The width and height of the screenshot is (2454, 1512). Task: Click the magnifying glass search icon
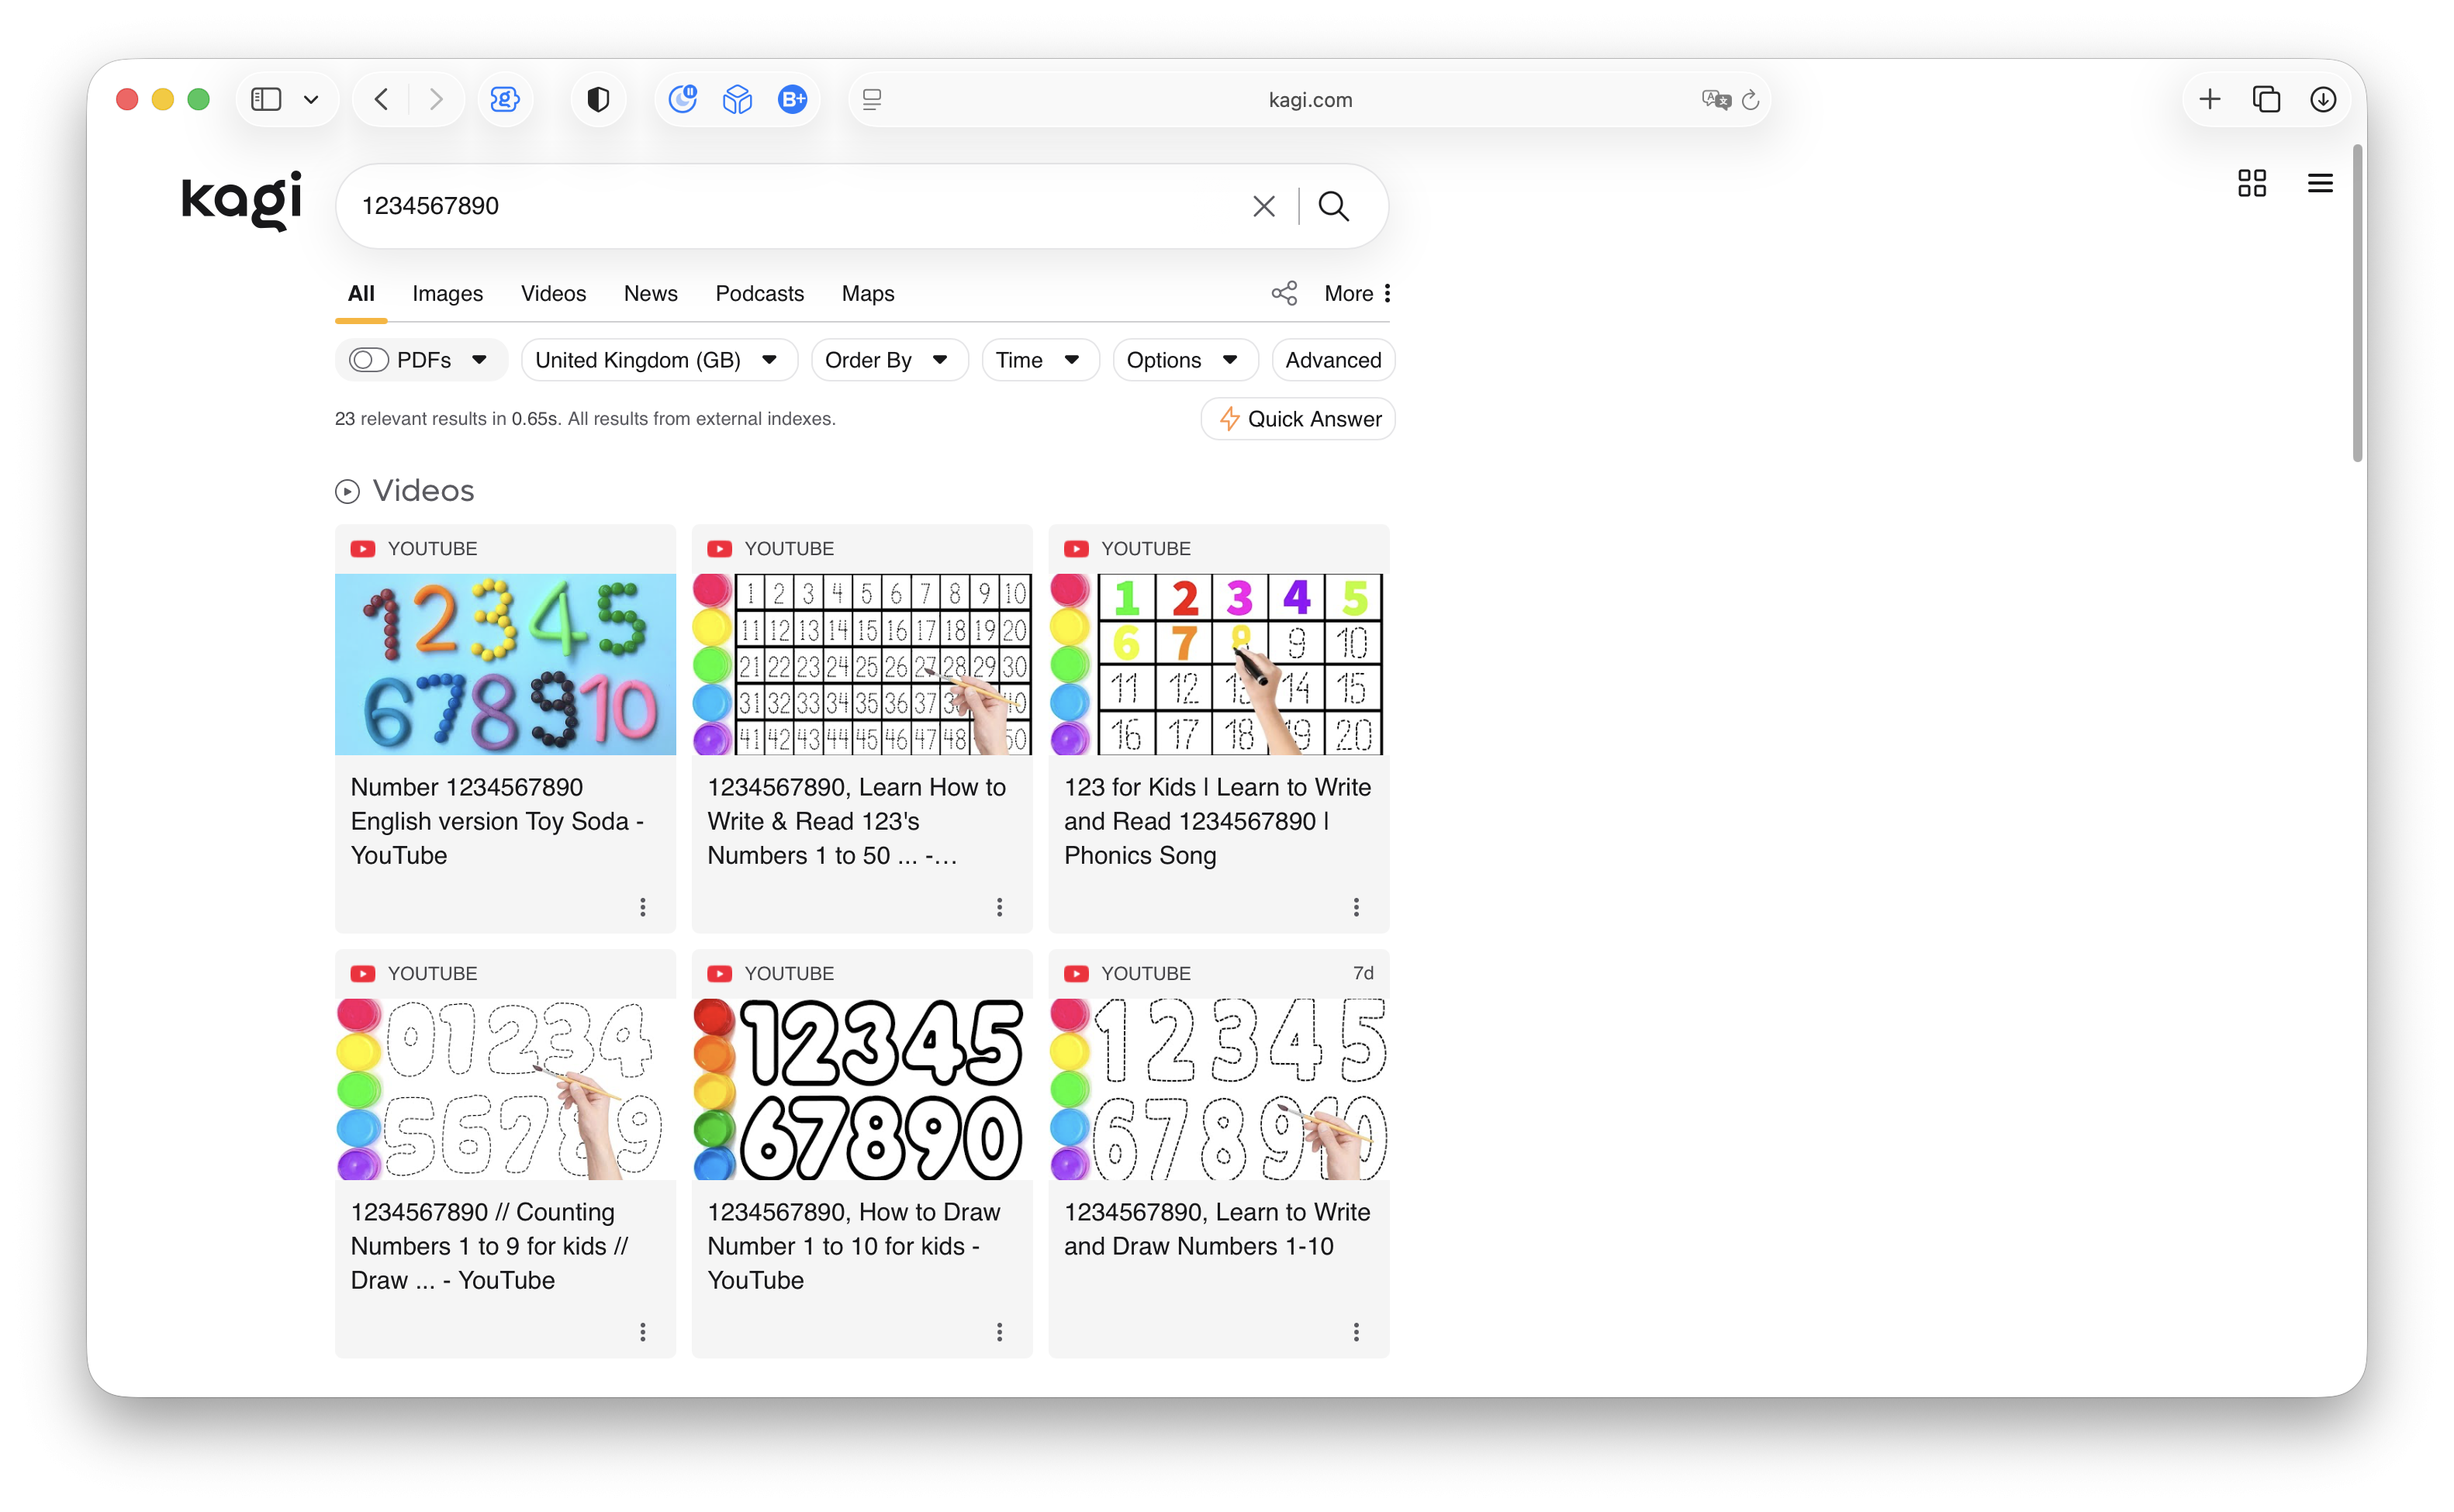tap(1333, 206)
